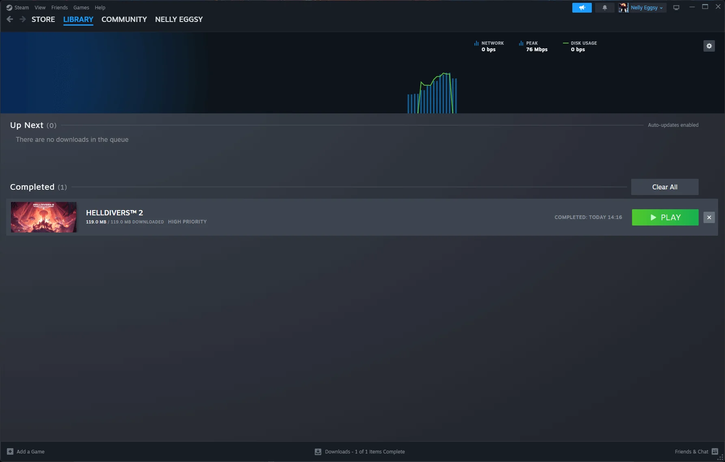Open download settings gear icon

click(x=709, y=46)
